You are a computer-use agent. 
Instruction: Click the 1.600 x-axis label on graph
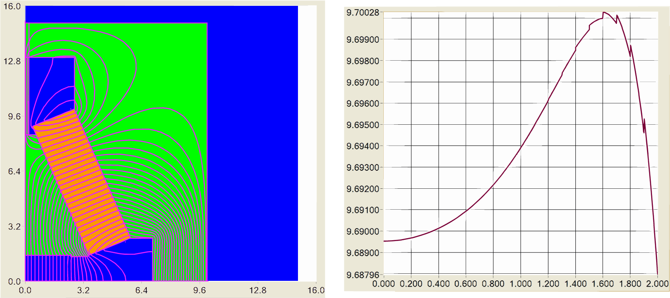coord(603,284)
